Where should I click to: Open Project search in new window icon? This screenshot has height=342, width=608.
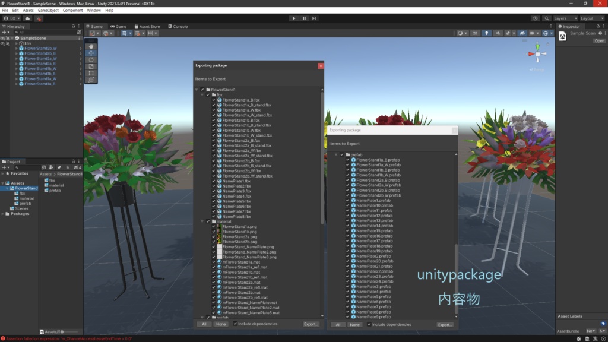pyautogui.click(x=43, y=167)
